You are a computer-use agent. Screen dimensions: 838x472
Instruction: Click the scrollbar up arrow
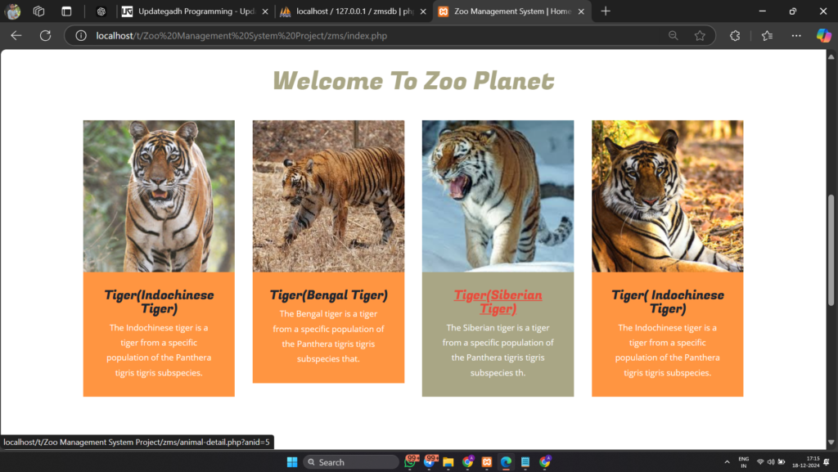(831, 56)
